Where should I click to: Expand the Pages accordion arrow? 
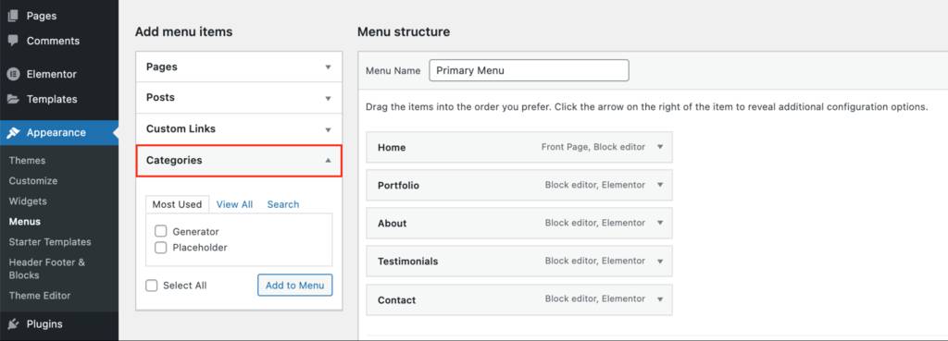pos(329,67)
